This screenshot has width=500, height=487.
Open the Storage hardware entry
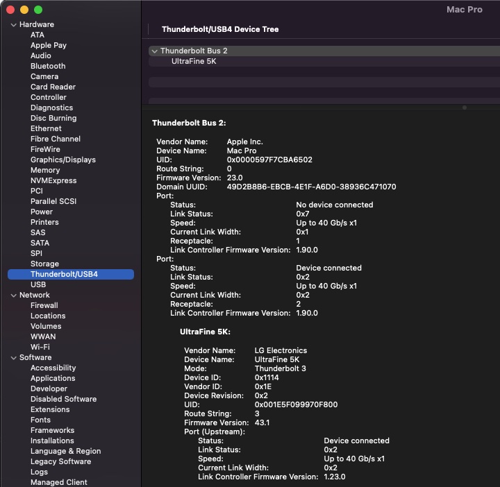[x=44, y=264]
